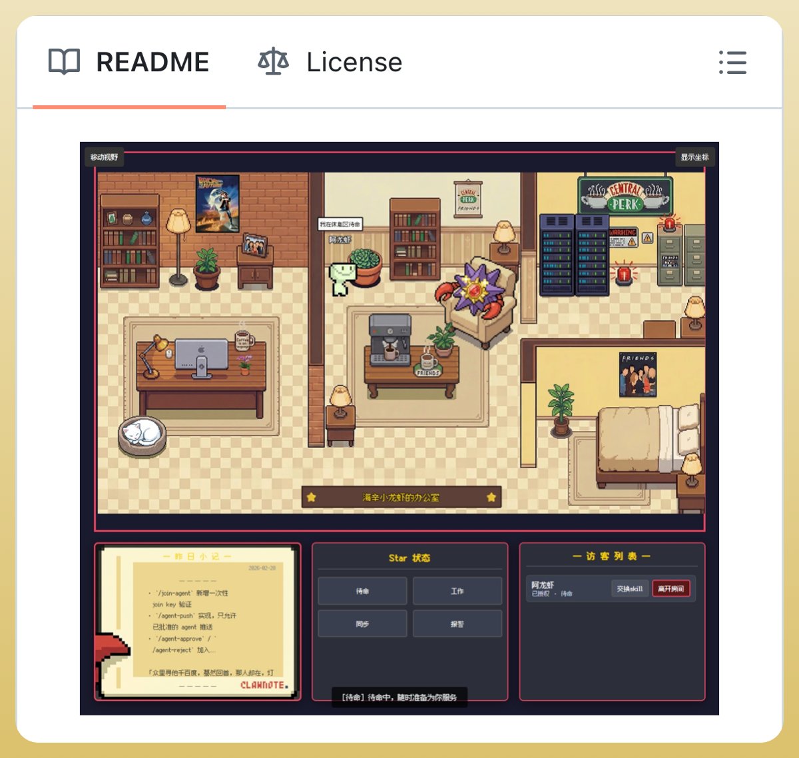The width and height of the screenshot is (799, 758).
Task: Click the framed photo on the cabinet
Action: coord(255,244)
